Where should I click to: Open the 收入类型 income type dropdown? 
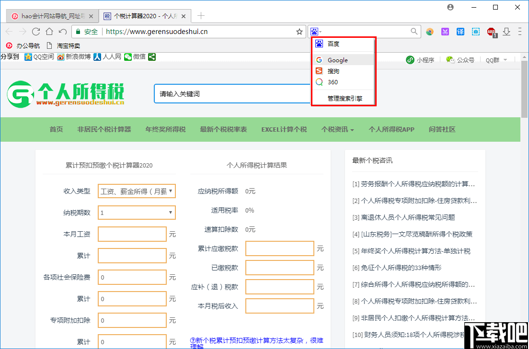(137, 191)
